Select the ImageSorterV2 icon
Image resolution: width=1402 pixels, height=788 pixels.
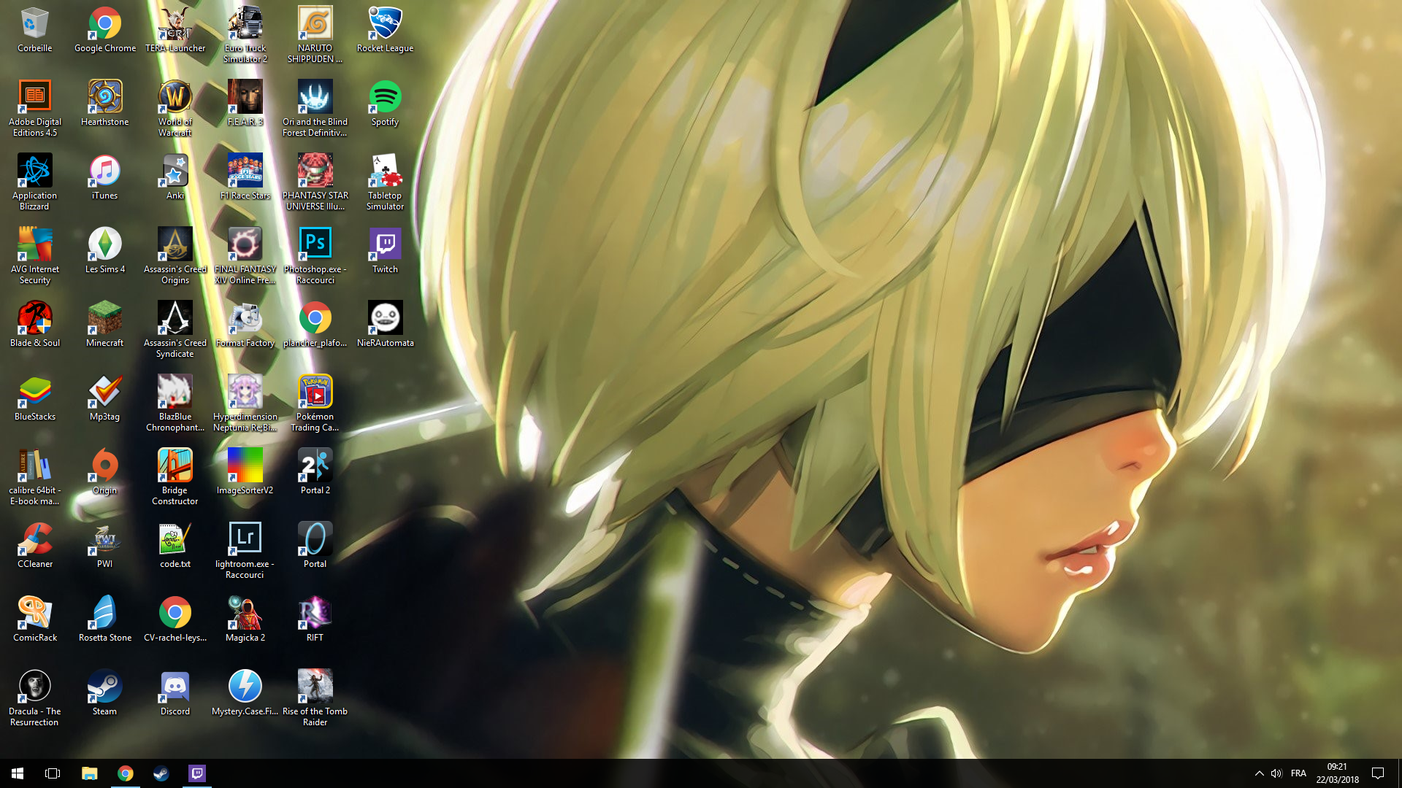pos(245,473)
